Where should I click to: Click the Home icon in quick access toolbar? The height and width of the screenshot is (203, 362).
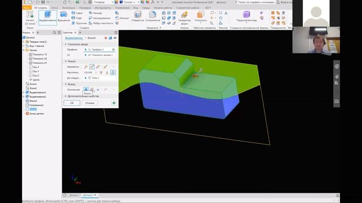[x=65, y=2]
